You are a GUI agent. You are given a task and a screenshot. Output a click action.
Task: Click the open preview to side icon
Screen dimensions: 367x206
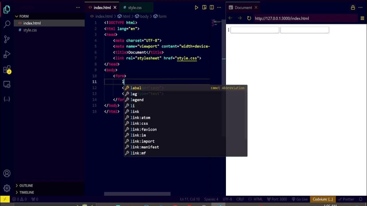(204, 7)
